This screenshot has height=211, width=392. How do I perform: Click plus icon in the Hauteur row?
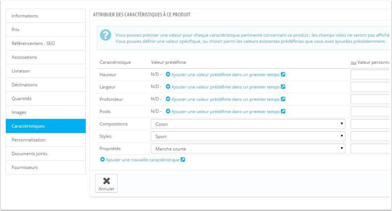168,75
